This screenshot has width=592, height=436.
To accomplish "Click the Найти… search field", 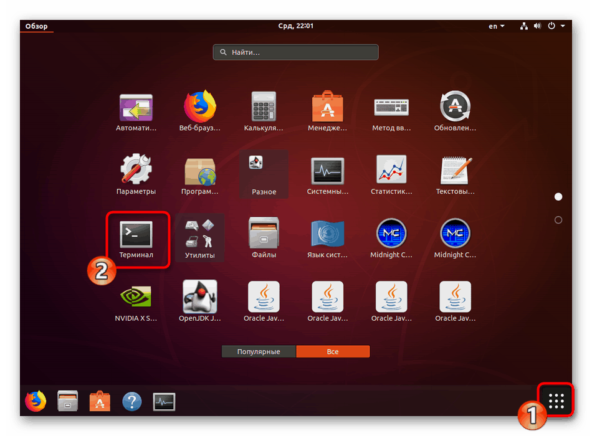I will [x=295, y=52].
